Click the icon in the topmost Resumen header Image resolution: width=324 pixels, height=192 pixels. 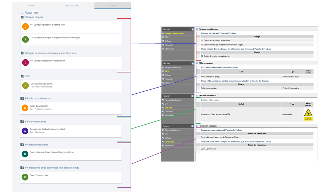pos(192,30)
